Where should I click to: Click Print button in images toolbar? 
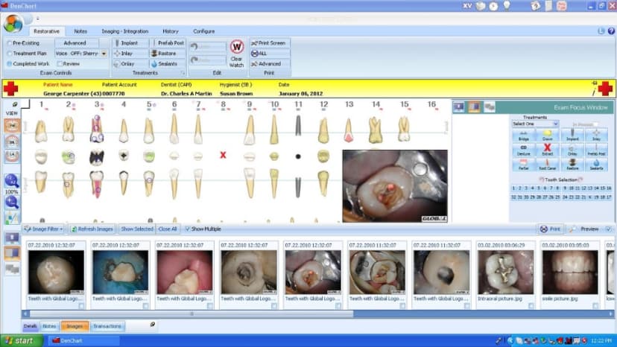click(550, 229)
